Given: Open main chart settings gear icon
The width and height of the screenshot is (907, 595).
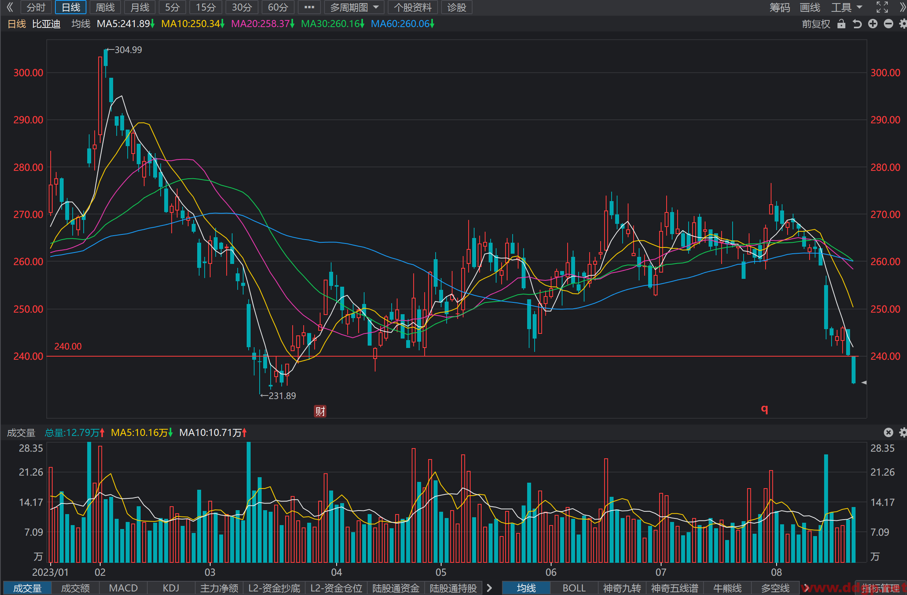Looking at the screenshot, I should point(903,24).
